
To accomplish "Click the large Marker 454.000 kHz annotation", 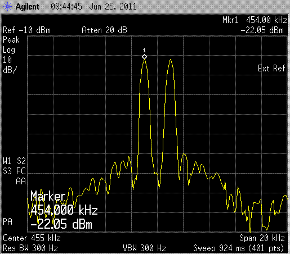I will [x=64, y=203].
